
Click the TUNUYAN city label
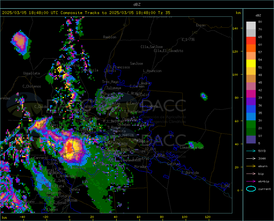71,201
